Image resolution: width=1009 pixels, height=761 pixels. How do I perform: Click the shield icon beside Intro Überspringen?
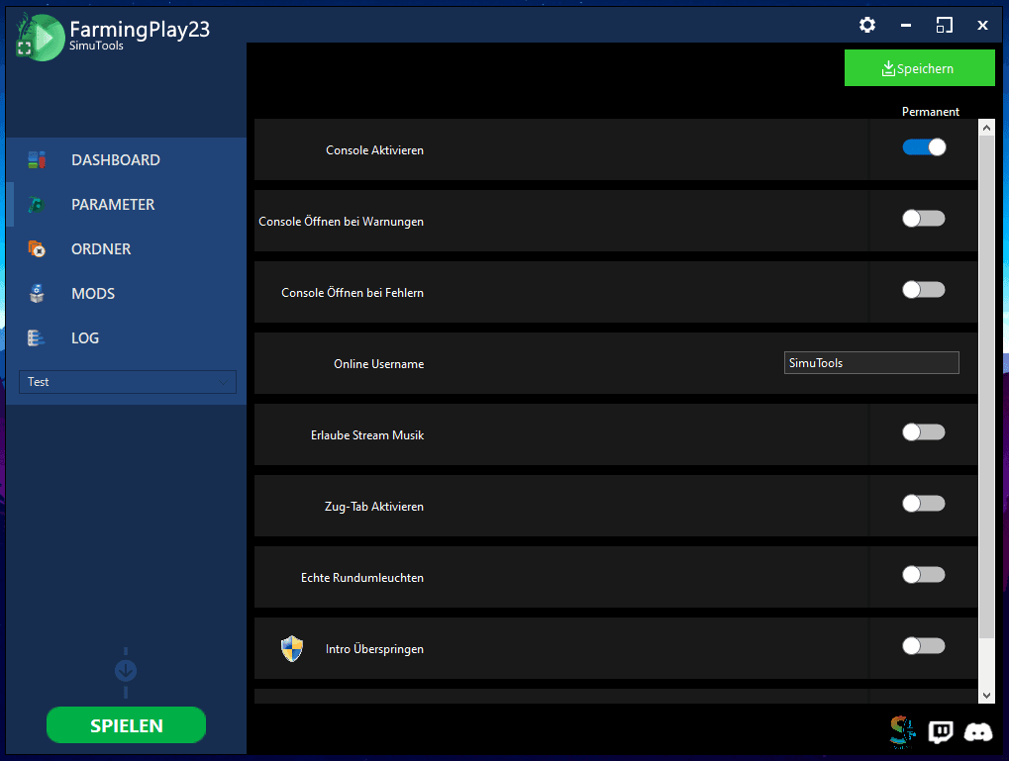click(x=292, y=648)
